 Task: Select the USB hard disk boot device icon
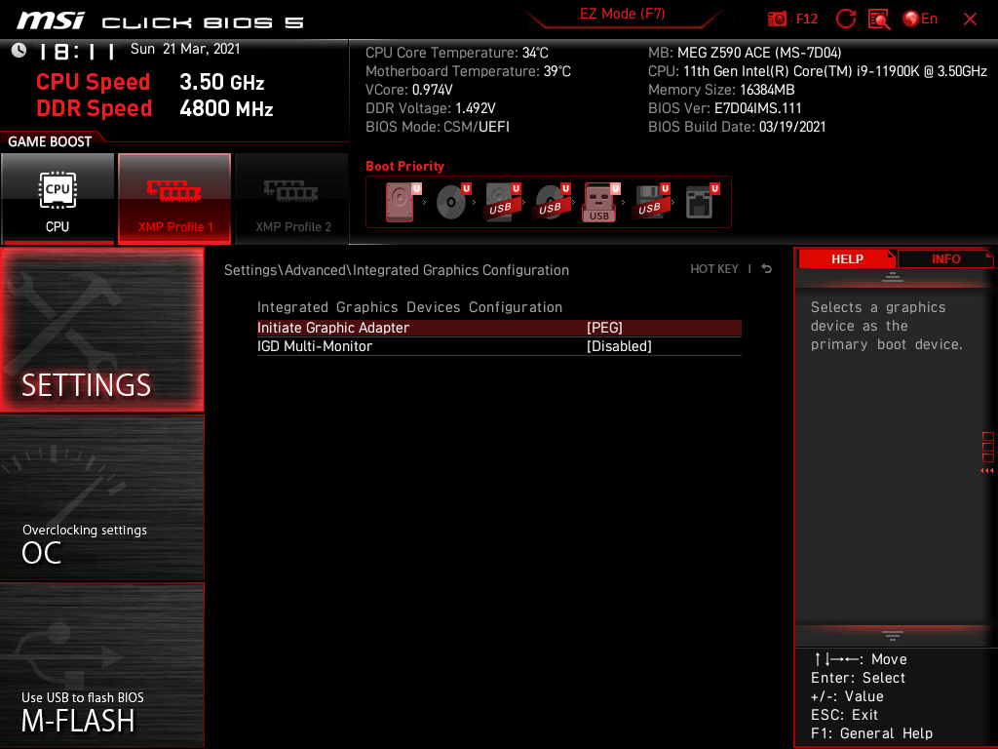(x=502, y=202)
